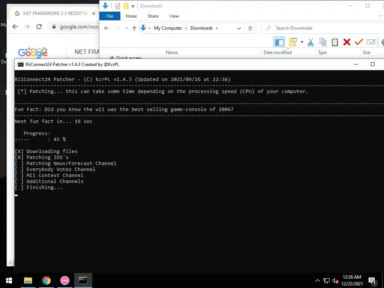384x288 pixels.
Task: Click the red X Delete icon
Action: pyautogui.click(x=347, y=42)
